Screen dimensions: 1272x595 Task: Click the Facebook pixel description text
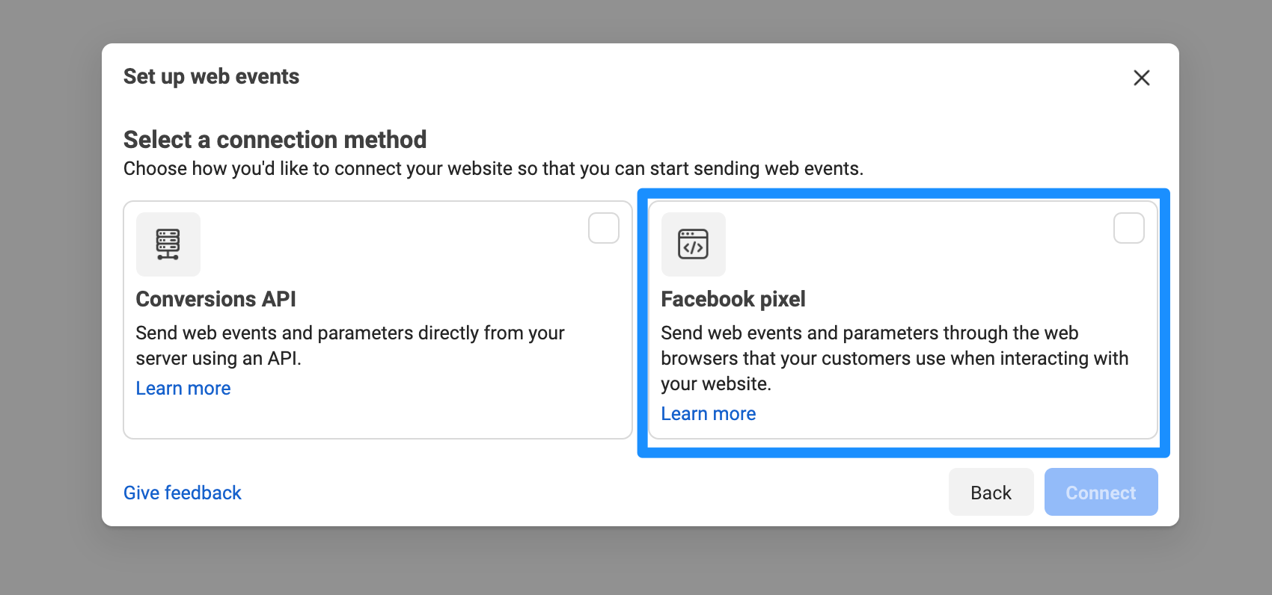click(895, 358)
